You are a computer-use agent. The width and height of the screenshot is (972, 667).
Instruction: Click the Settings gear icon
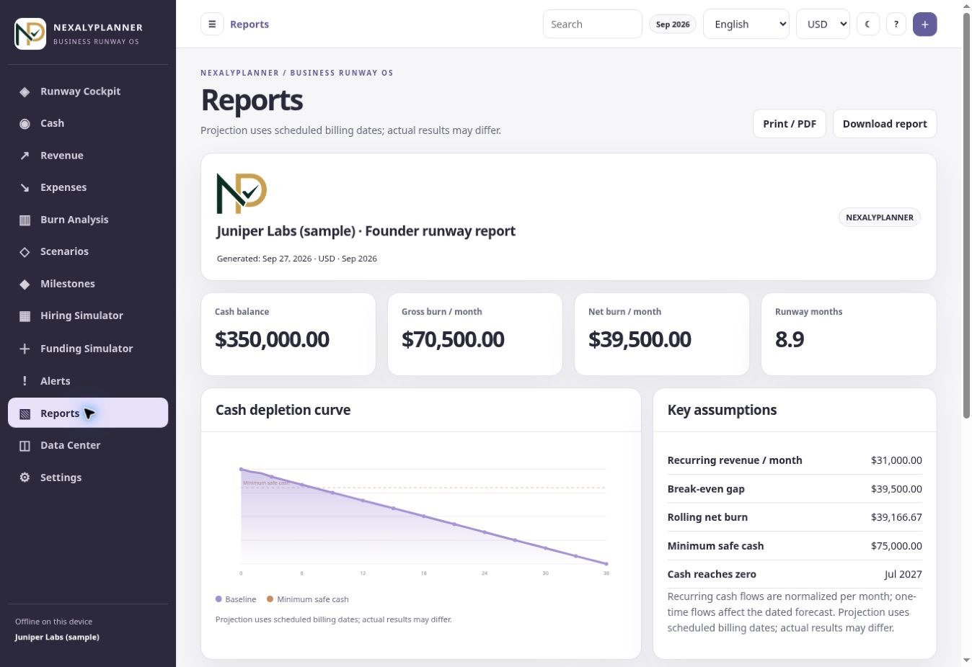pyautogui.click(x=25, y=478)
